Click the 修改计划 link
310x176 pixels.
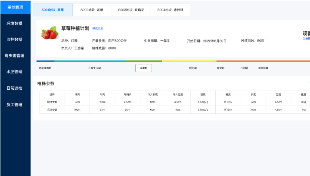point(98,28)
